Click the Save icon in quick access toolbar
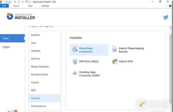 pos(6,2)
